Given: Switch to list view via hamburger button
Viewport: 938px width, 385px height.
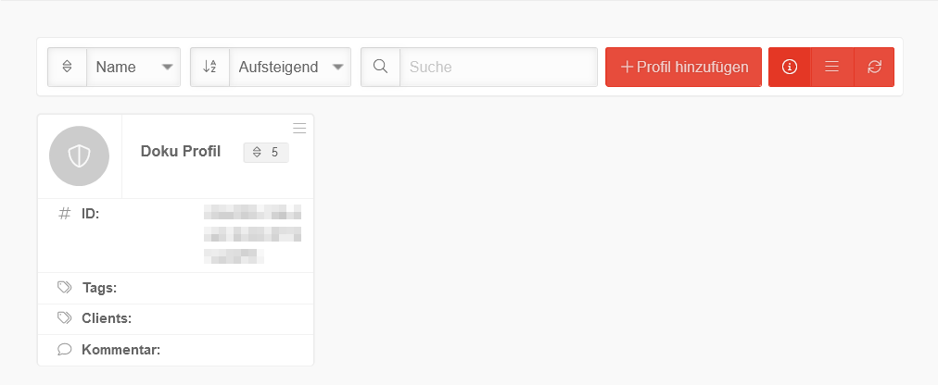Looking at the screenshot, I should (832, 67).
